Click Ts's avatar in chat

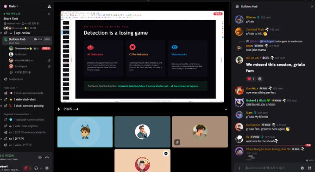pyautogui.click(x=239, y=139)
